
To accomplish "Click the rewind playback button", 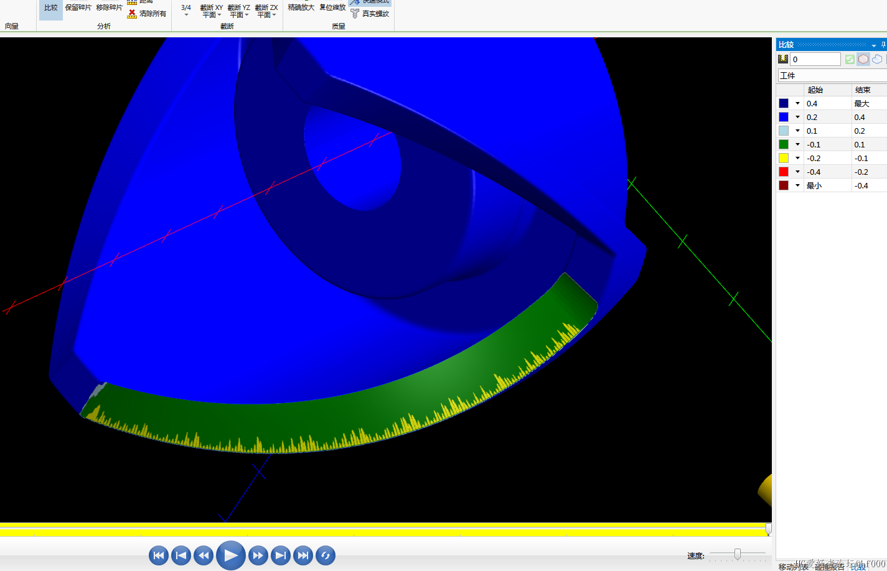I will (204, 555).
